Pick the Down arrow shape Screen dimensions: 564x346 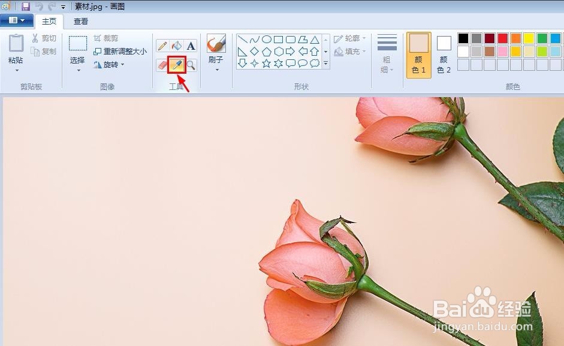pyautogui.click(x=242, y=64)
